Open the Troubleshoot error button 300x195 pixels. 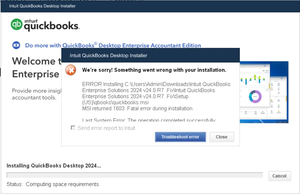tap(180, 137)
